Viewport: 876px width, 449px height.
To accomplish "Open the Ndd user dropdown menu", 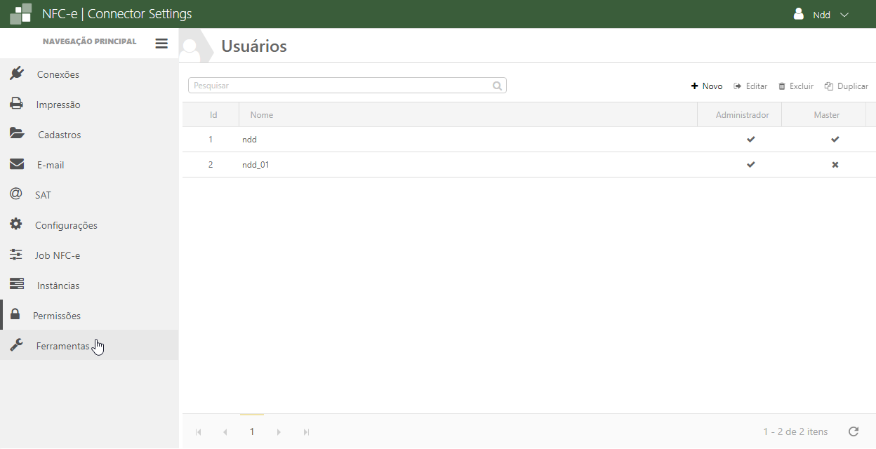I will click(821, 15).
